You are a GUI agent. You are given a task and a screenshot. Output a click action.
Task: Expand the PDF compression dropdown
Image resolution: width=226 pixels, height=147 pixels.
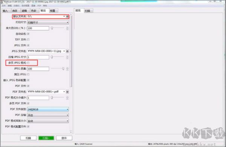pos(48,115)
